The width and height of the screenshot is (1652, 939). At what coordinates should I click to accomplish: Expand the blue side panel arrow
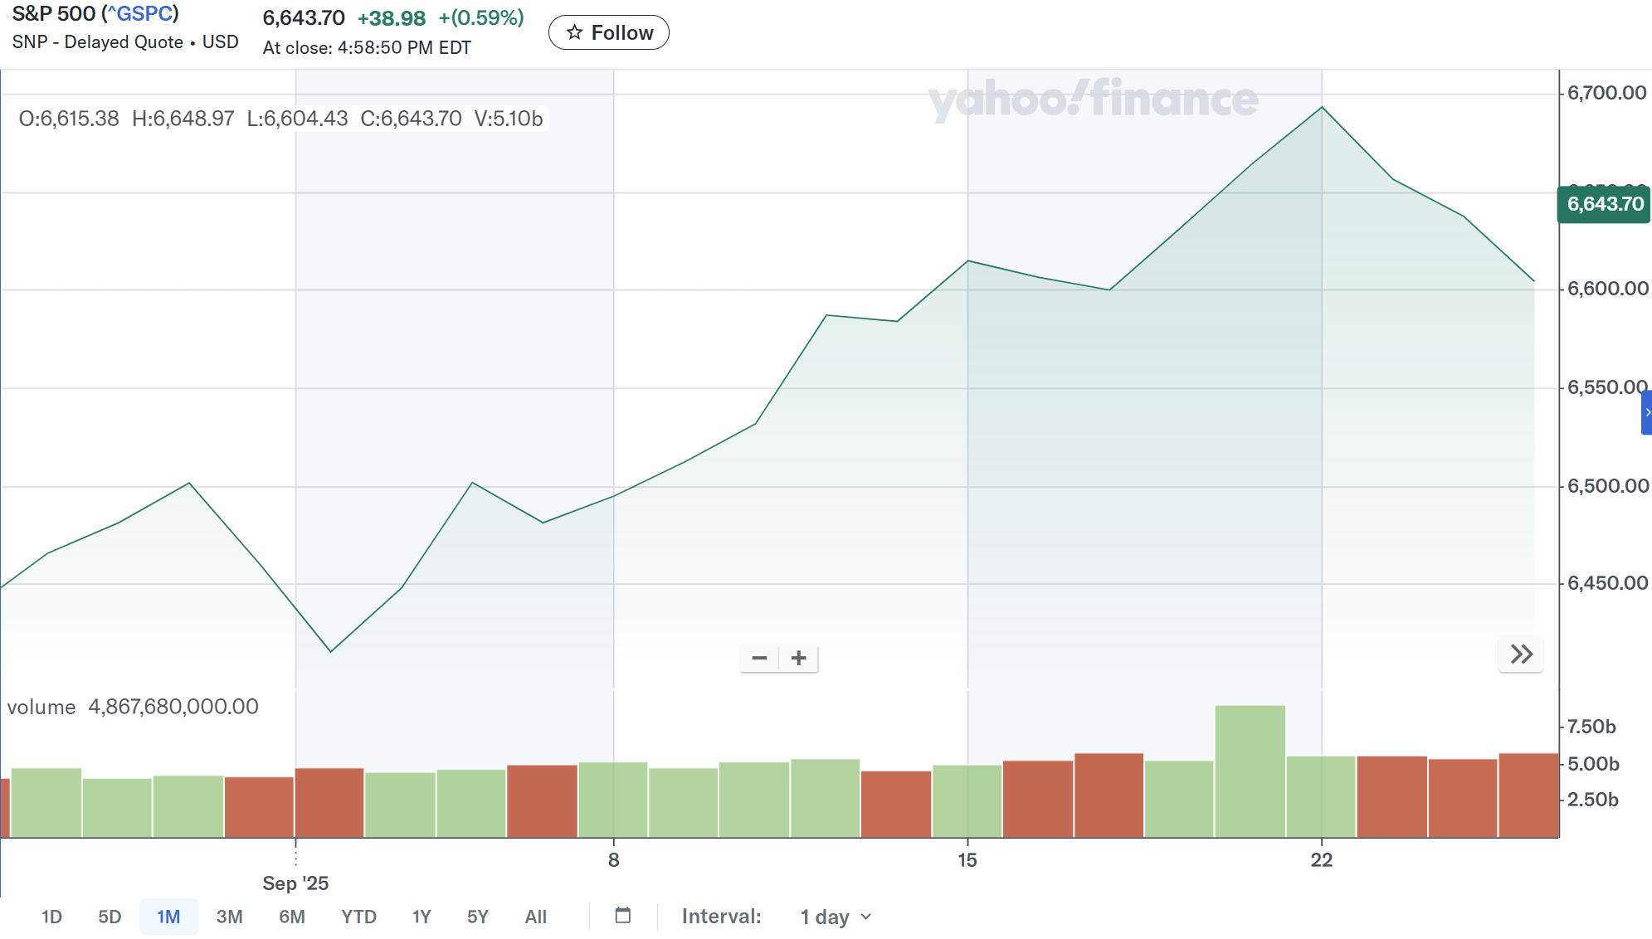point(1646,412)
